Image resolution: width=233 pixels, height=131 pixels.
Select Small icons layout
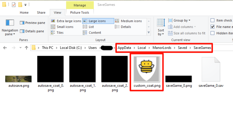[x=62, y=27]
